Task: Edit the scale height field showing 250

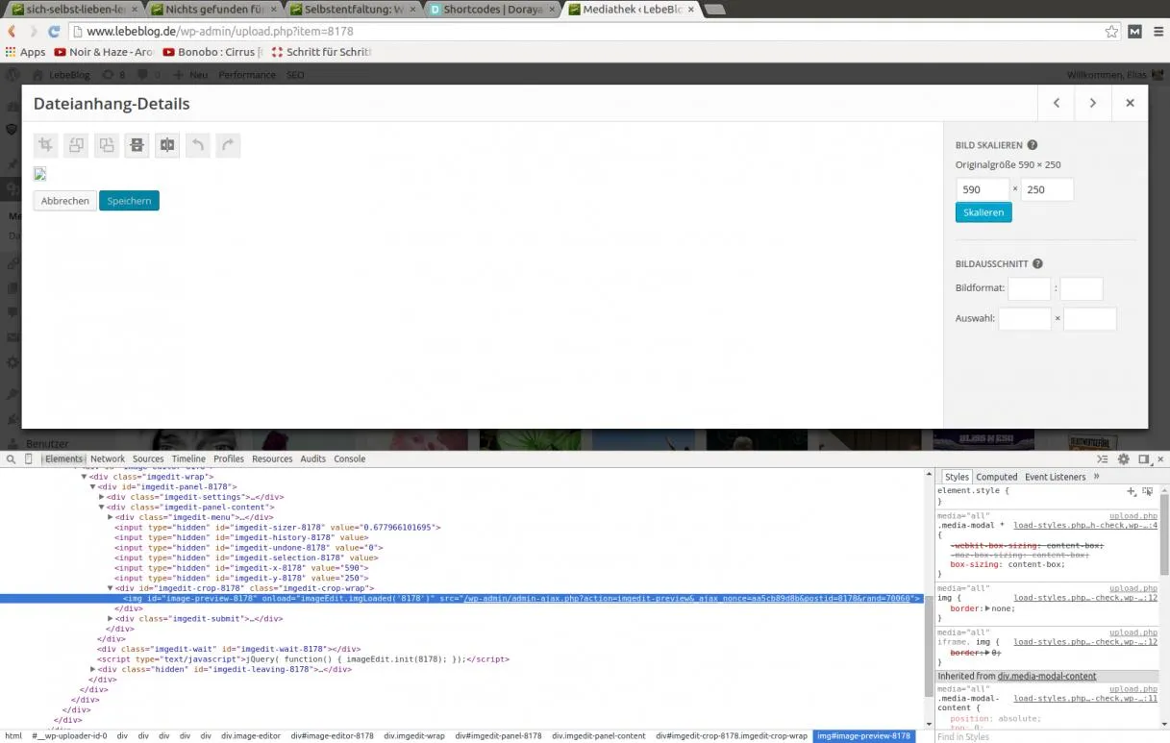Action: (1047, 189)
